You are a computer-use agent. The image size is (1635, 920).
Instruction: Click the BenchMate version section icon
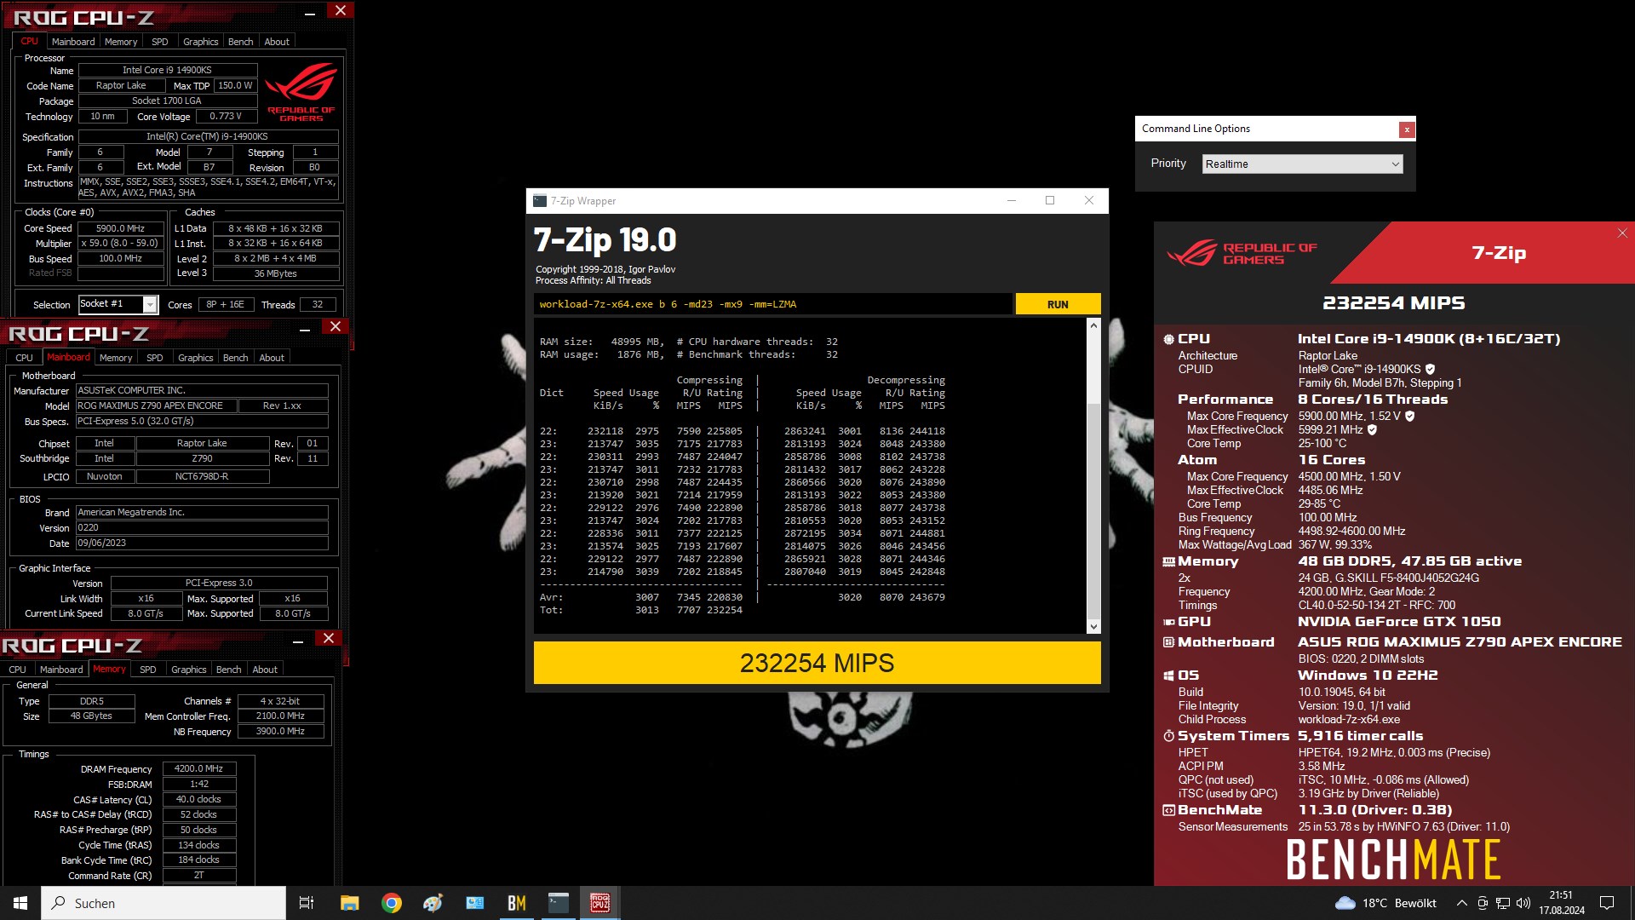click(1168, 810)
